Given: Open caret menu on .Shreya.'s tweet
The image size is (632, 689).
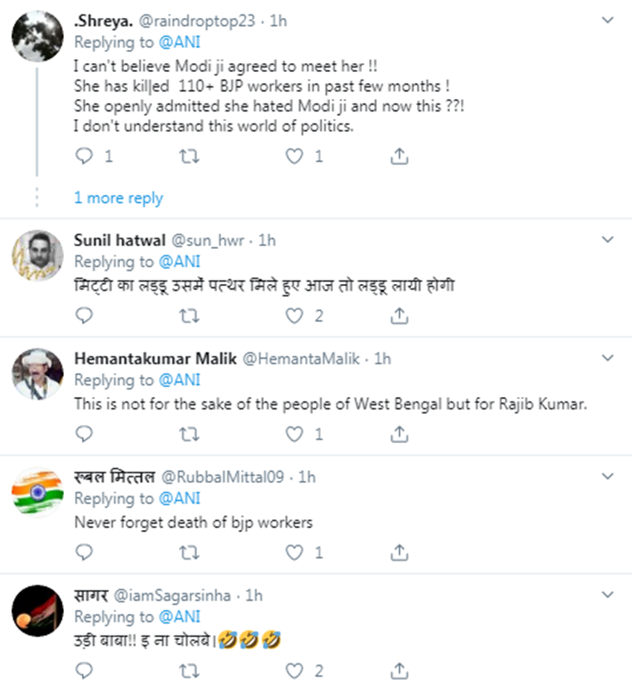Looking at the screenshot, I should [x=607, y=20].
